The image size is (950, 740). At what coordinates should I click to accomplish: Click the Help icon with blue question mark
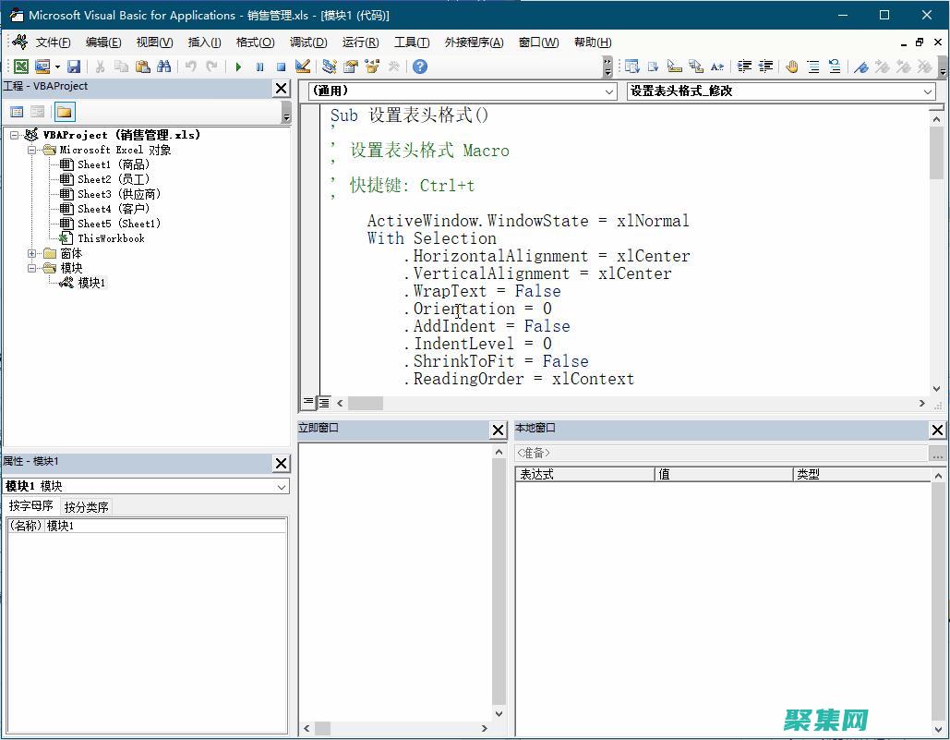point(420,67)
